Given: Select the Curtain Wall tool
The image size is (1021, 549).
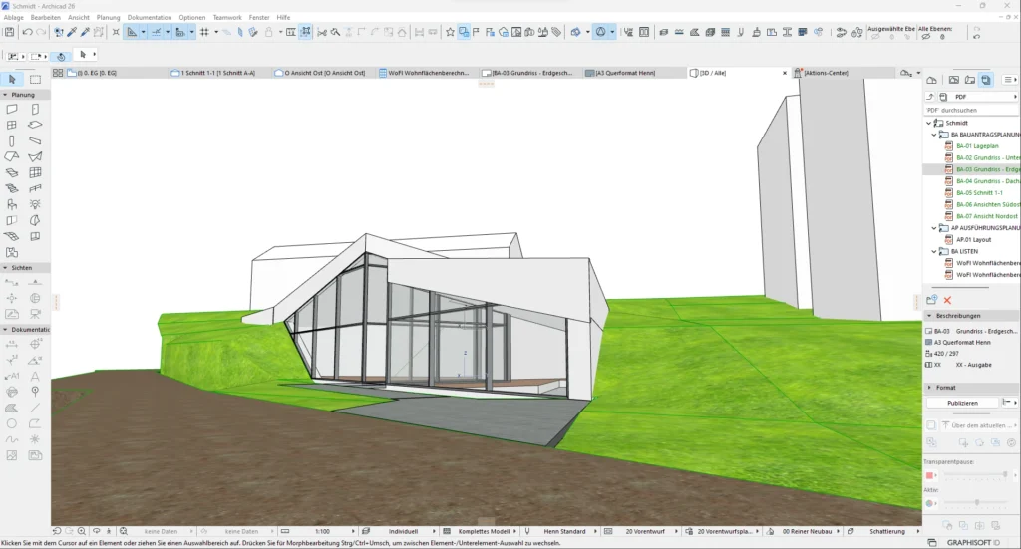Looking at the screenshot, I should coord(35,173).
